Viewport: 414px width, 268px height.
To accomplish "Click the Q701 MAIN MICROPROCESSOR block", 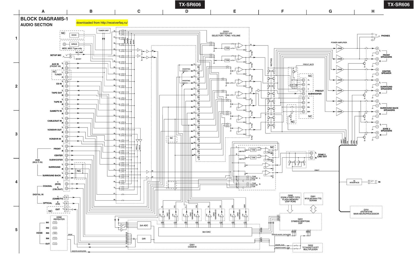I will (x=366, y=212).
